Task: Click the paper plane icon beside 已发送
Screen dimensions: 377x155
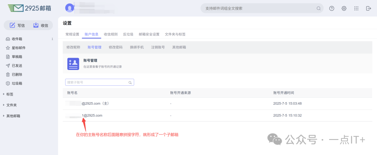Action: (8, 65)
